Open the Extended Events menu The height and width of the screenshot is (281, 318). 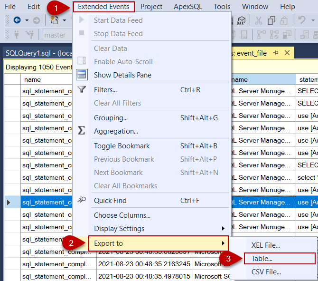click(103, 7)
